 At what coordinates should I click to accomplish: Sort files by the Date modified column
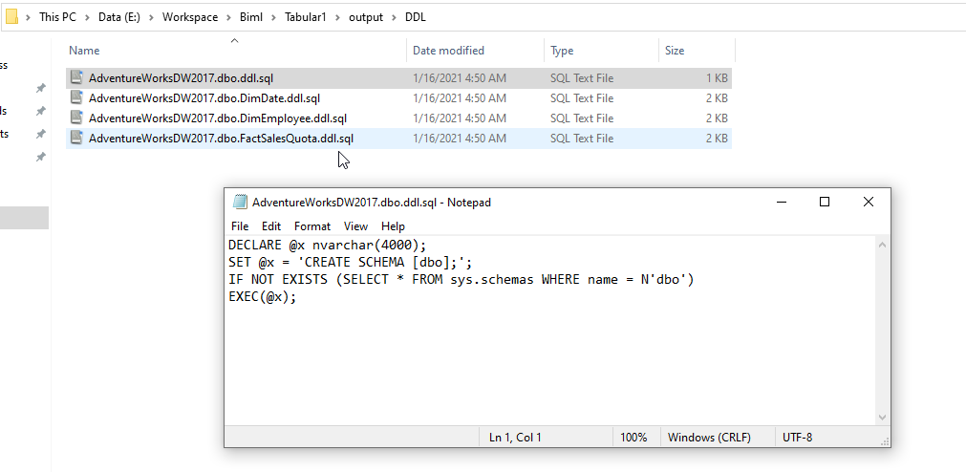click(448, 51)
